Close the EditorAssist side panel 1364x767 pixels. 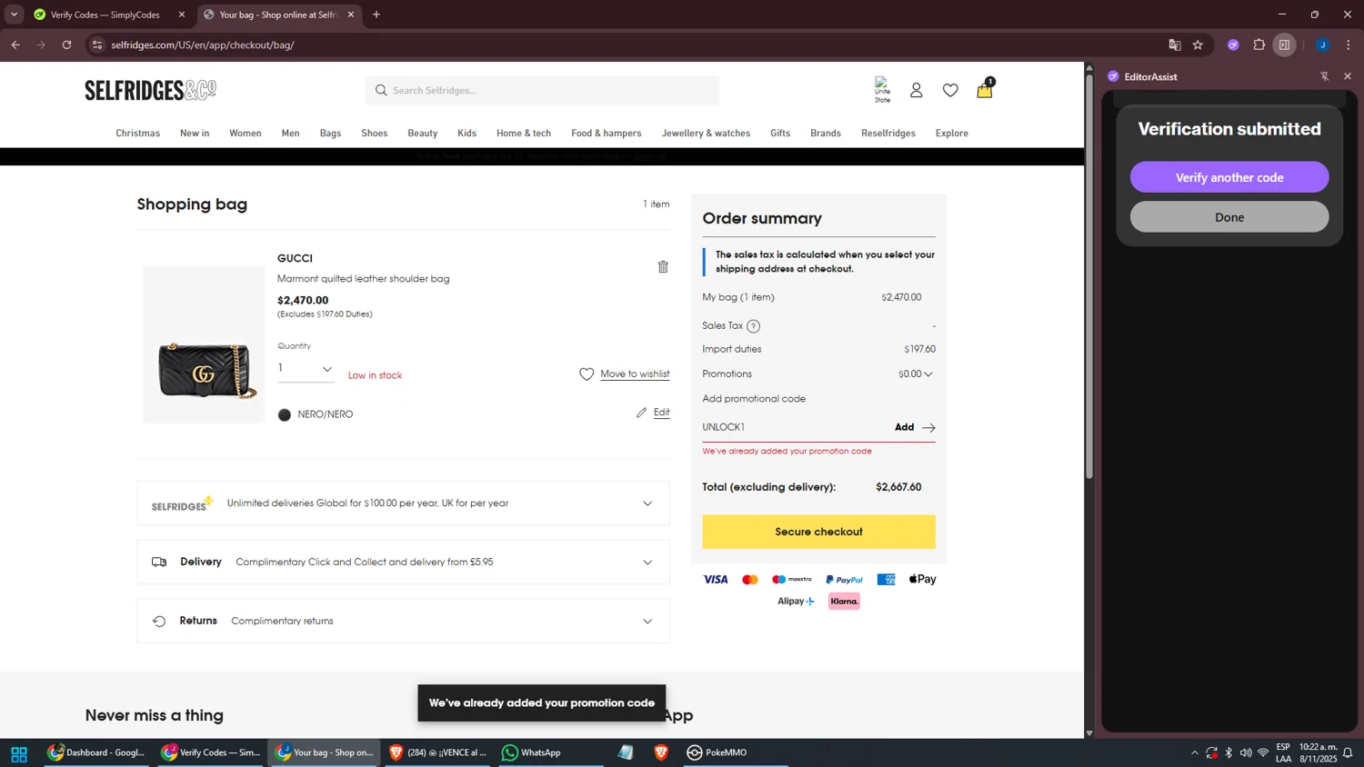coord(1348,76)
